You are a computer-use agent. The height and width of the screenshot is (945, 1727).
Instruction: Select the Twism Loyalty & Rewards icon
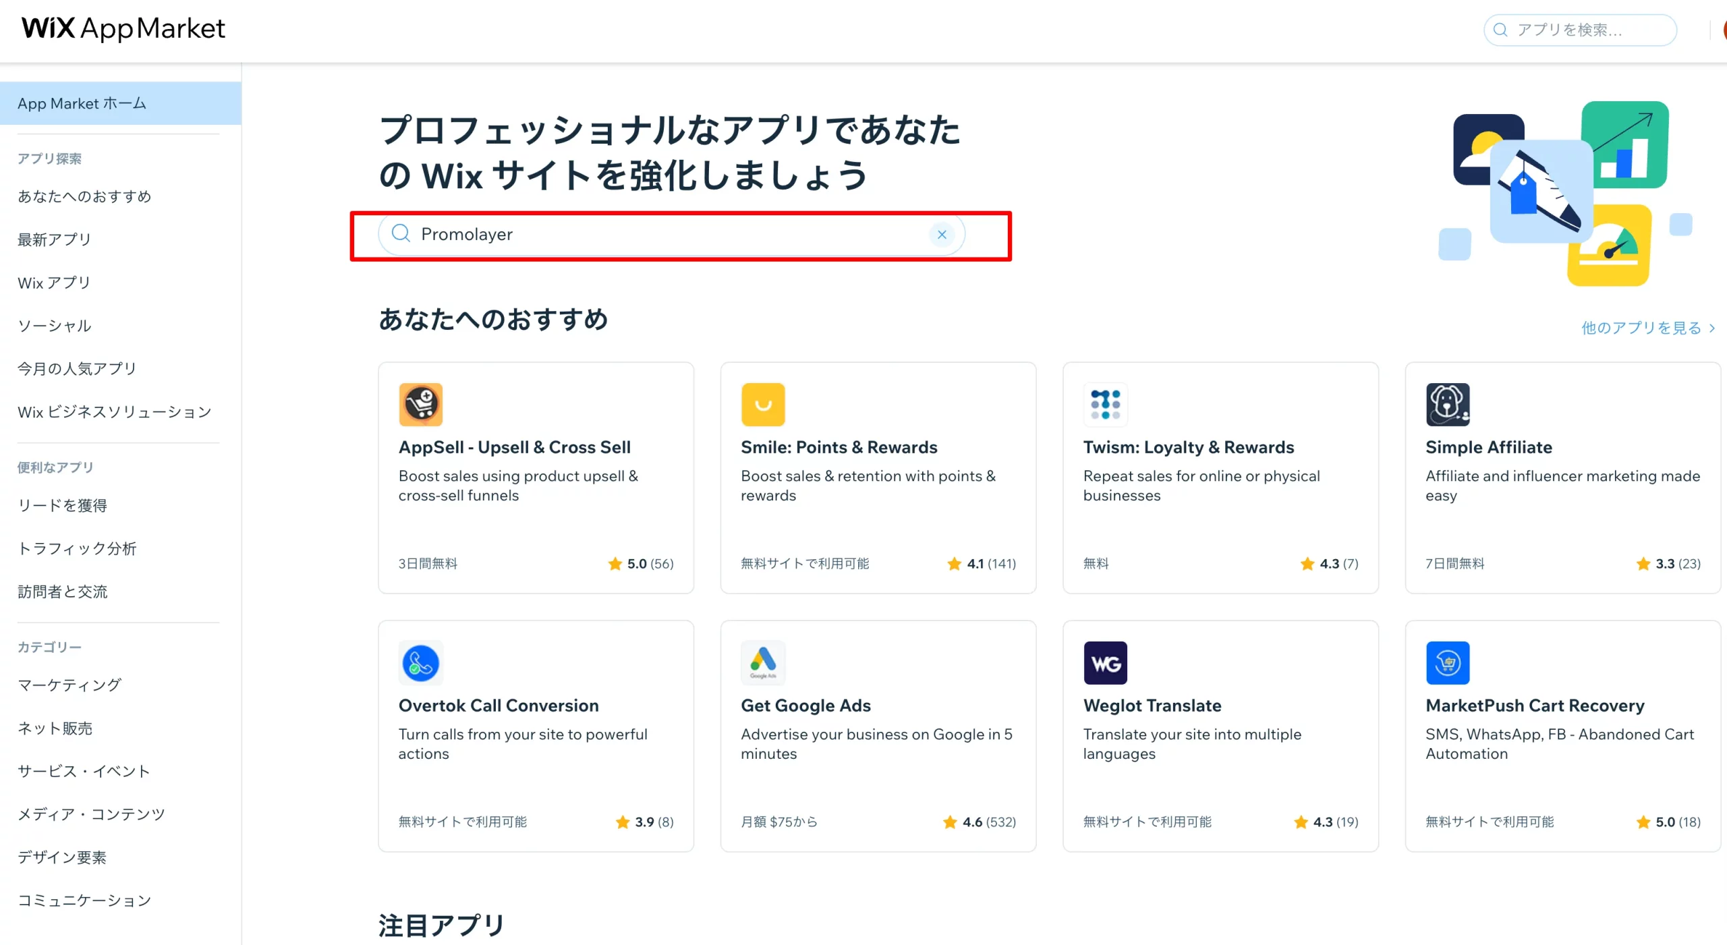(x=1105, y=405)
